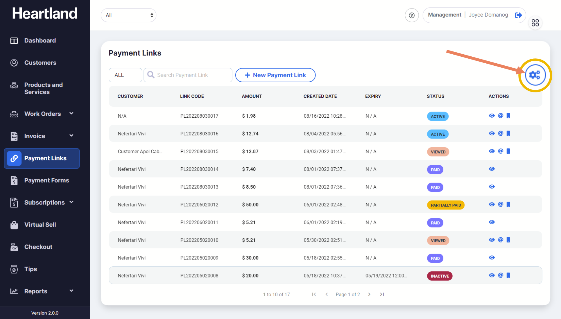The height and width of the screenshot is (319, 561).
Task: Click the help question mark icon
Action: click(x=411, y=15)
